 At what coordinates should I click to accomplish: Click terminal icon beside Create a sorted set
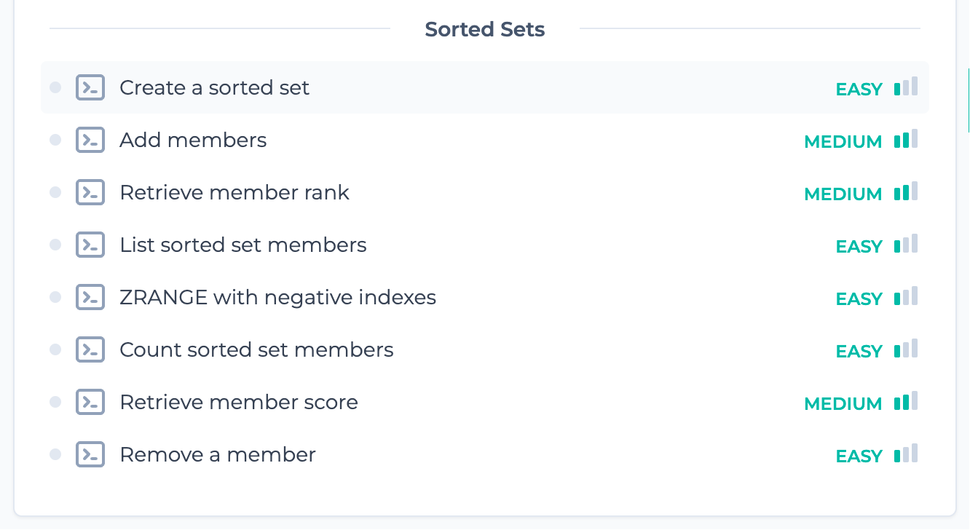(90, 87)
